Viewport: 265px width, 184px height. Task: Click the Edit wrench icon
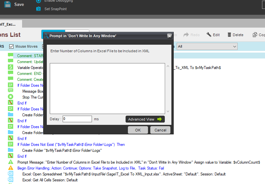point(209,34)
